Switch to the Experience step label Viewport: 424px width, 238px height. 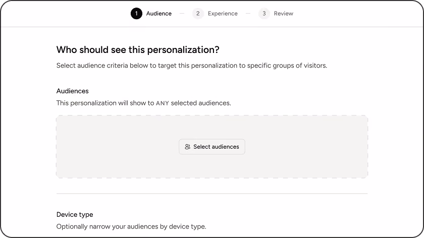coord(223,14)
